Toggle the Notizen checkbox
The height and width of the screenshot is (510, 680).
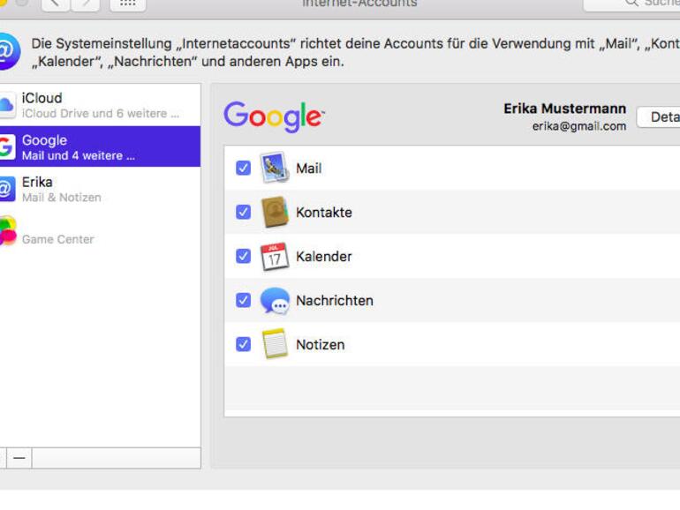[243, 344]
